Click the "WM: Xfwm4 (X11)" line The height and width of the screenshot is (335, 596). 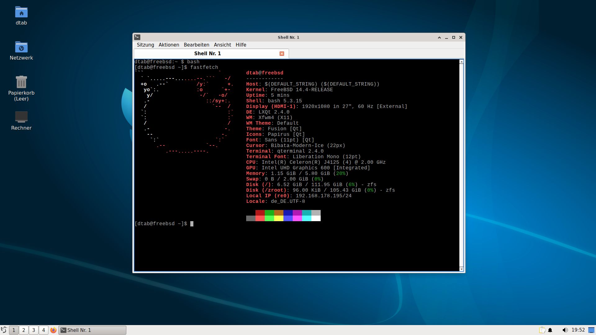(269, 118)
